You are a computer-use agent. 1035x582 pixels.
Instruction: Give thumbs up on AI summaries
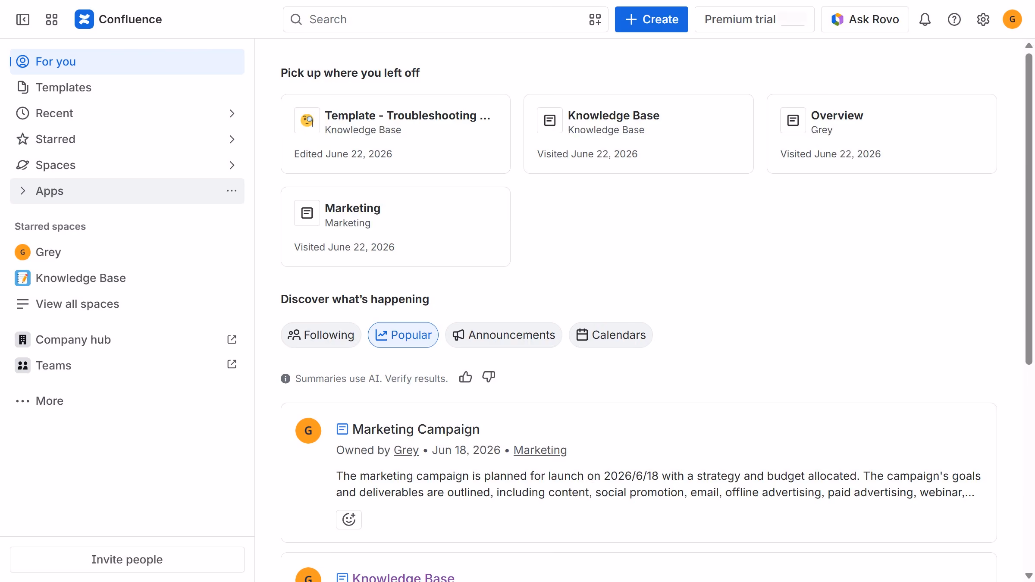coord(466,377)
